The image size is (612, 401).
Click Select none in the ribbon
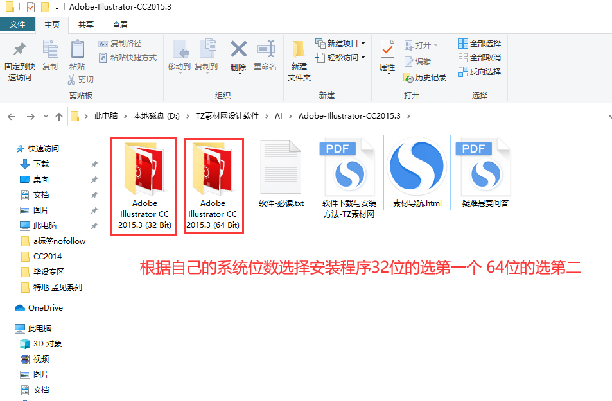click(x=479, y=58)
